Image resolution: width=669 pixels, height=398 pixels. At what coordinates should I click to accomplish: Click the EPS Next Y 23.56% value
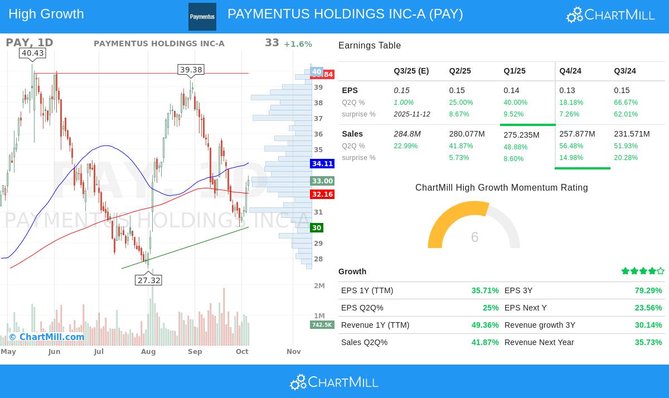pyautogui.click(x=648, y=308)
